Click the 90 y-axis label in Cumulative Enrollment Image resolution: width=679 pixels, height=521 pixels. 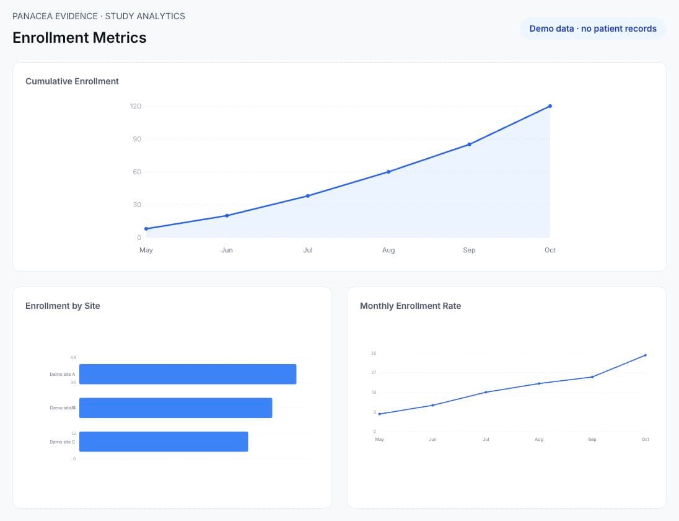(x=137, y=139)
